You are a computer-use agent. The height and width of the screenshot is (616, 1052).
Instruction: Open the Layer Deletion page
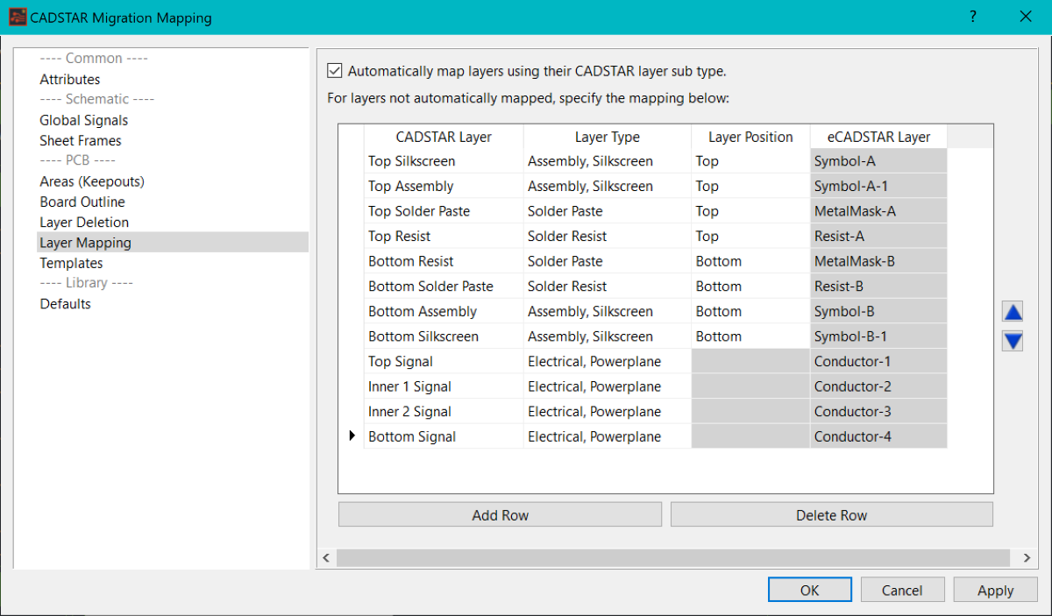pyautogui.click(x=84, y=223)
